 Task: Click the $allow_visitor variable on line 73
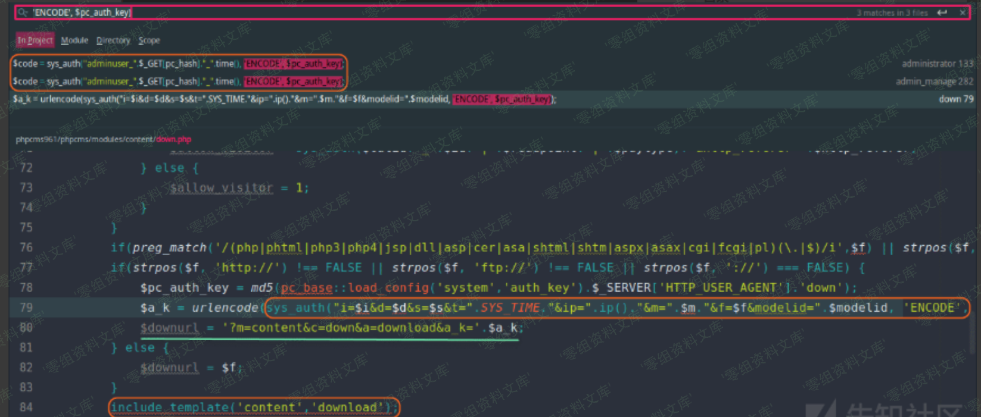[x=221, y=188]
